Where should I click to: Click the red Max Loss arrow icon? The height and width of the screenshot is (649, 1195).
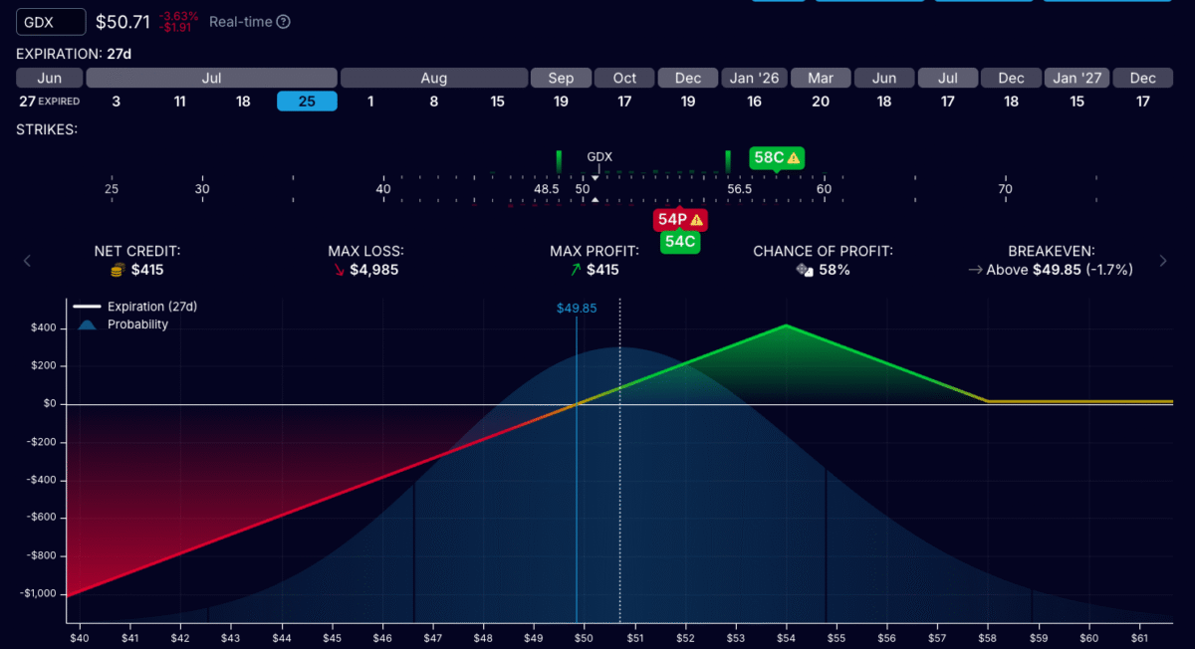click(339, 270)
